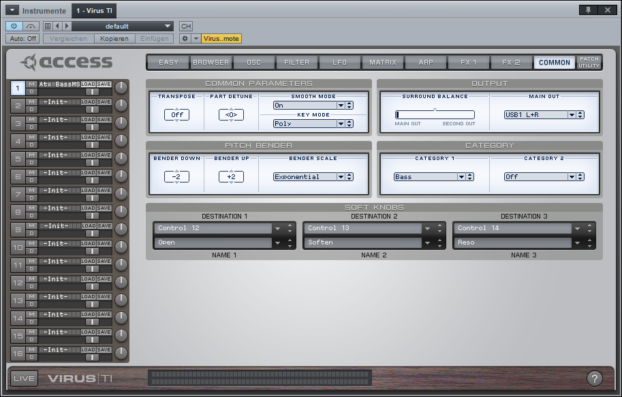Screen dimensions: 622x397
Task: Toggle D button on part 6
Action: [31, 180]
